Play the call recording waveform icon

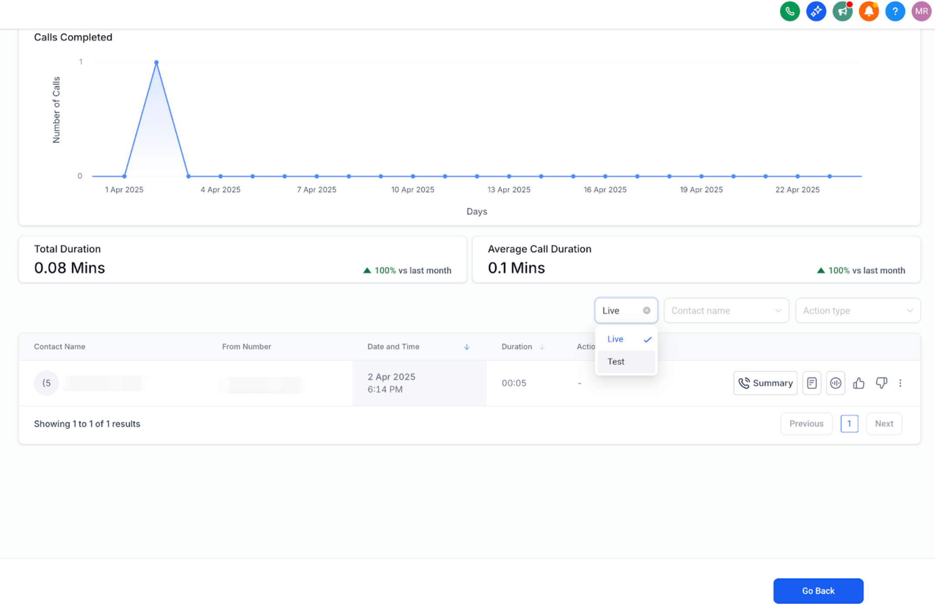(835, 383)
